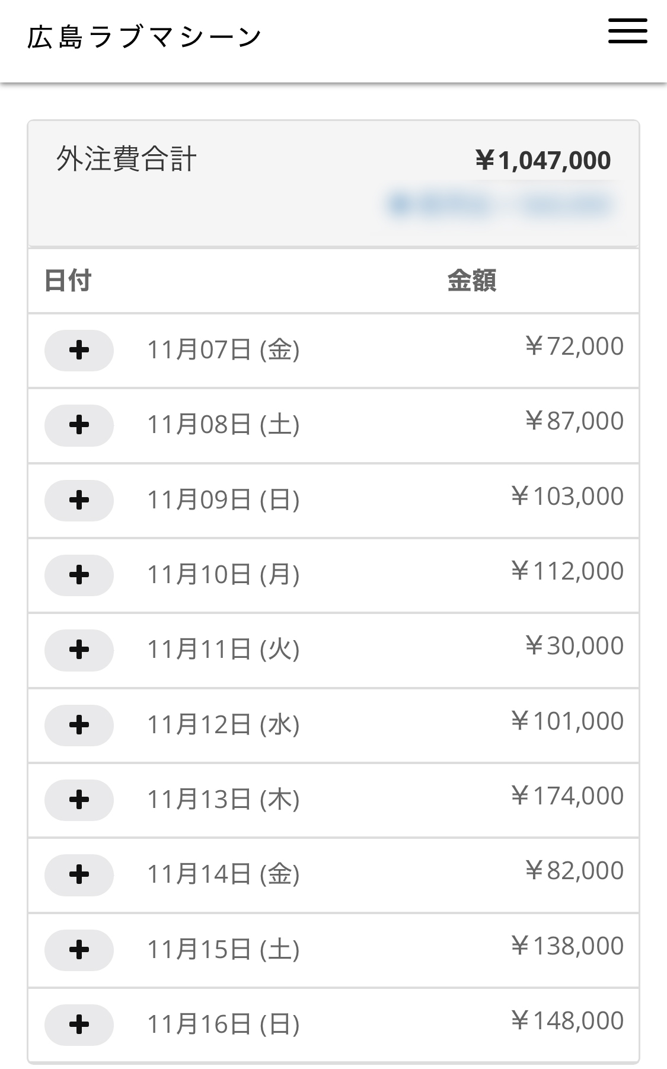Expand the 11月10日 (月) row
This screenshot has width=667, height=1069.
click(x=79, y=575)
